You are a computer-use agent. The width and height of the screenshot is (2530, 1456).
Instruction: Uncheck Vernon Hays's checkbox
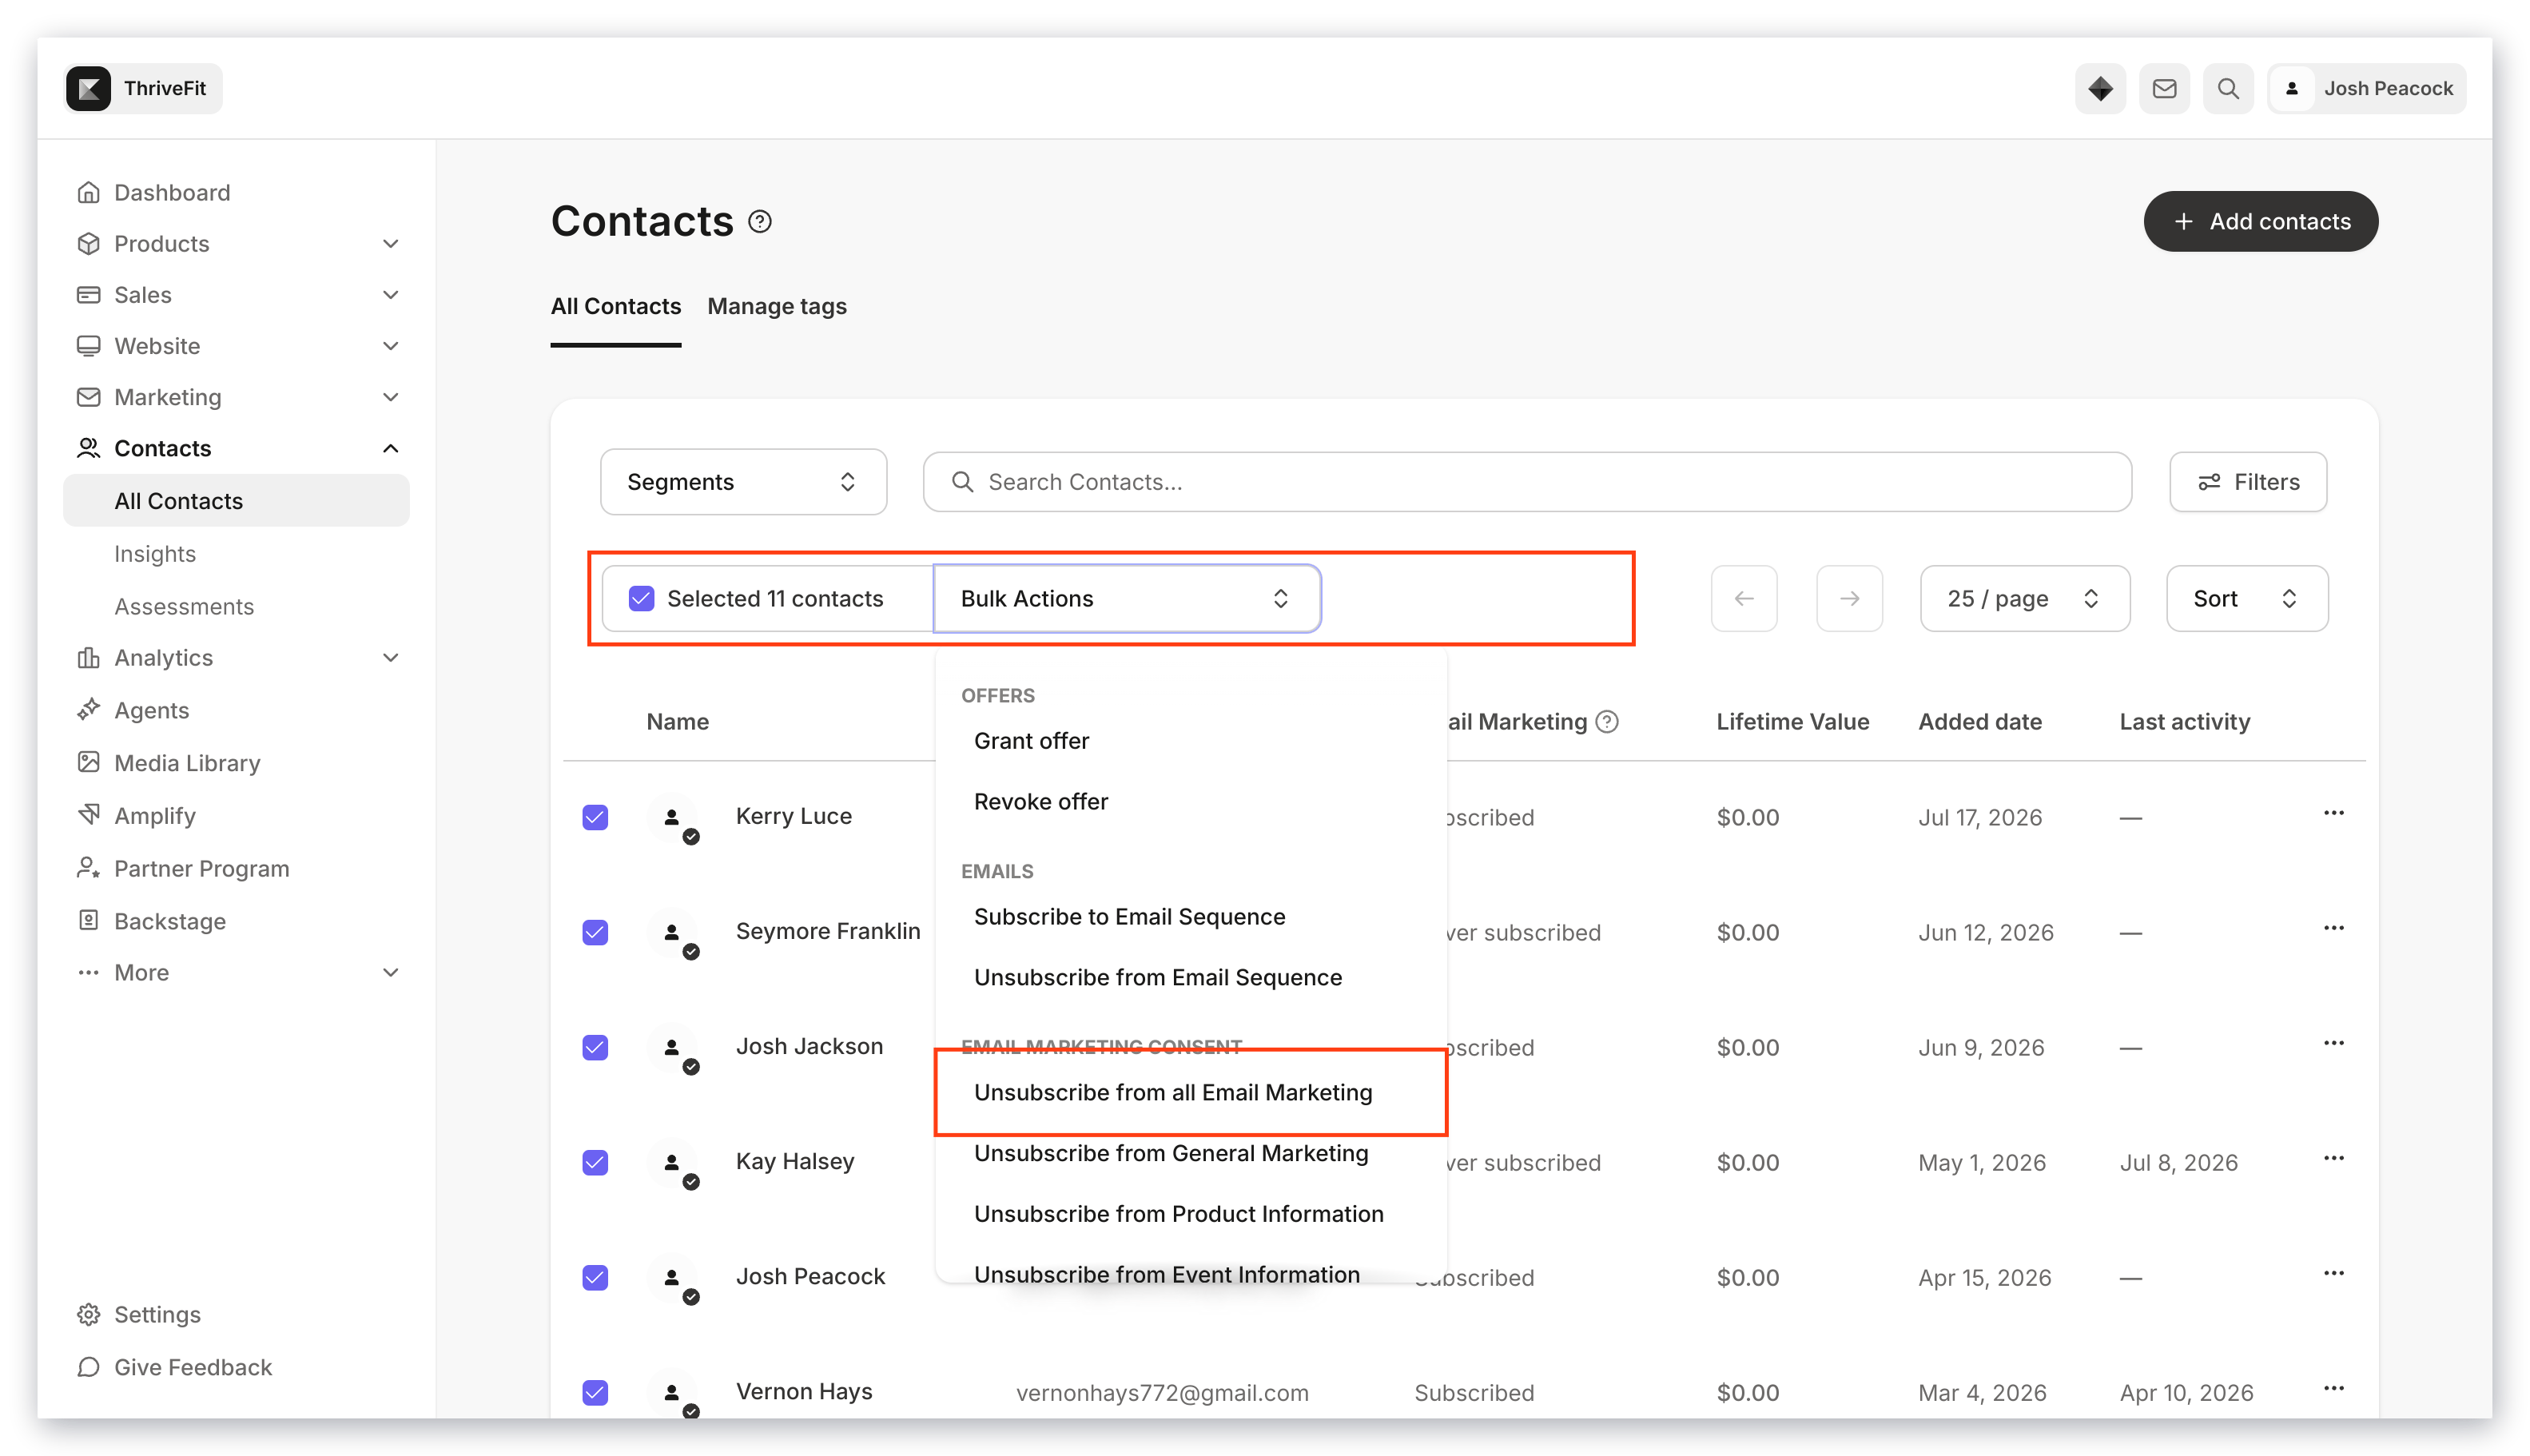click(x=595, y=1392)
